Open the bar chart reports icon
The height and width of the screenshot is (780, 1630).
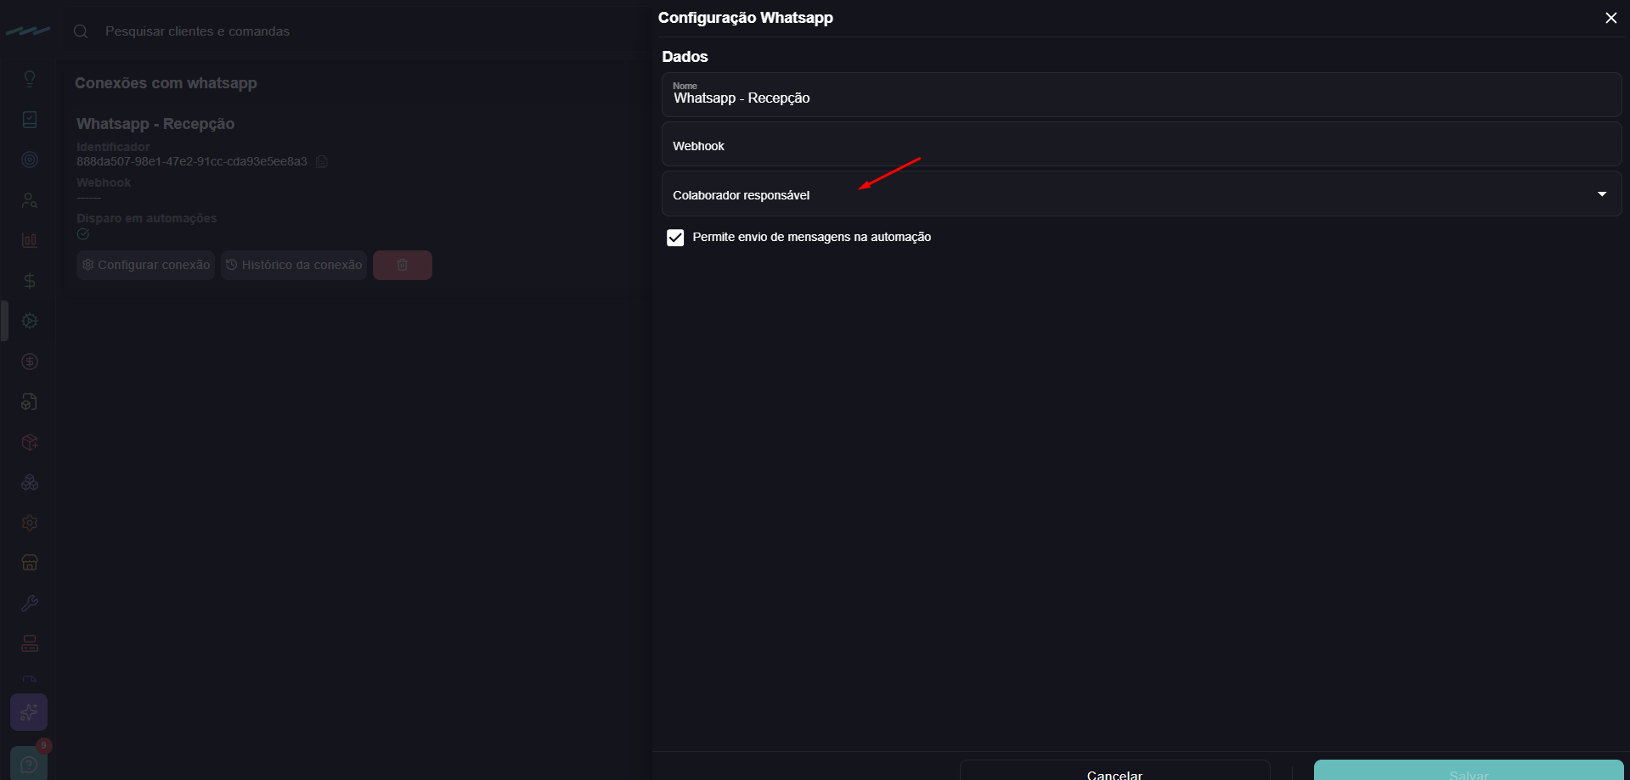[x=30, y=240]
